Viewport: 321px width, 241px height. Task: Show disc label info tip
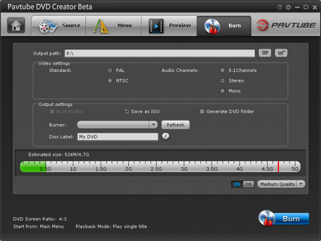pos(165,136)
